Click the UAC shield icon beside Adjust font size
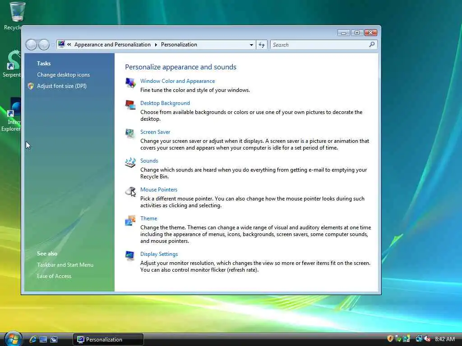Viewport: 462px width, 346px height. tap(31, 86)
